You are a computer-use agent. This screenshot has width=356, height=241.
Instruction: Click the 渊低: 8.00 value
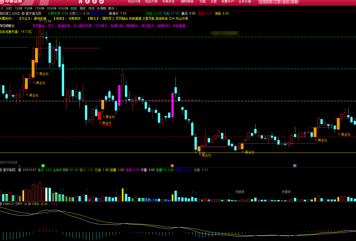click(222, 13)
